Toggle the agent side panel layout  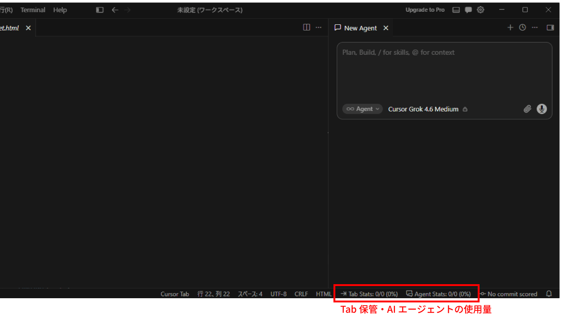(550, 28)
